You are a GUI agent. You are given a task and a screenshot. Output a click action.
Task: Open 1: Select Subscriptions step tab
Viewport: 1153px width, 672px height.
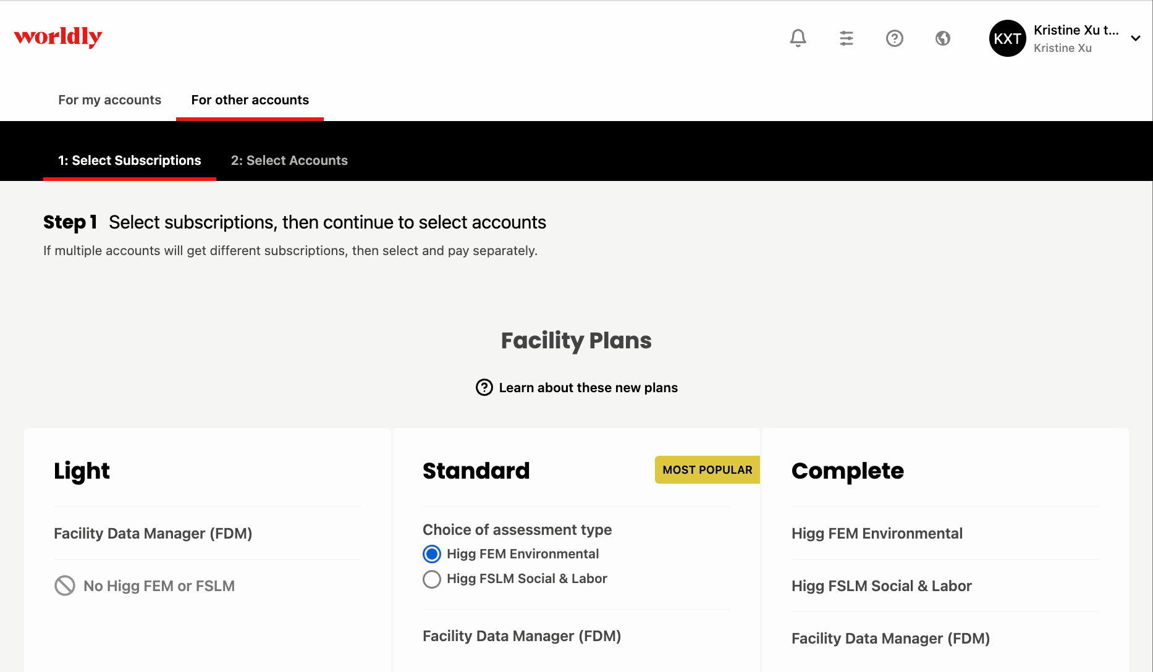coord(130,161)
